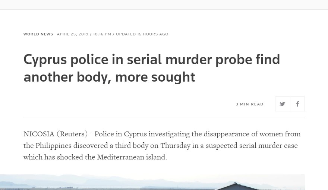
Task: Click the April 25, 2019 publish date
Action: point(72,34)
